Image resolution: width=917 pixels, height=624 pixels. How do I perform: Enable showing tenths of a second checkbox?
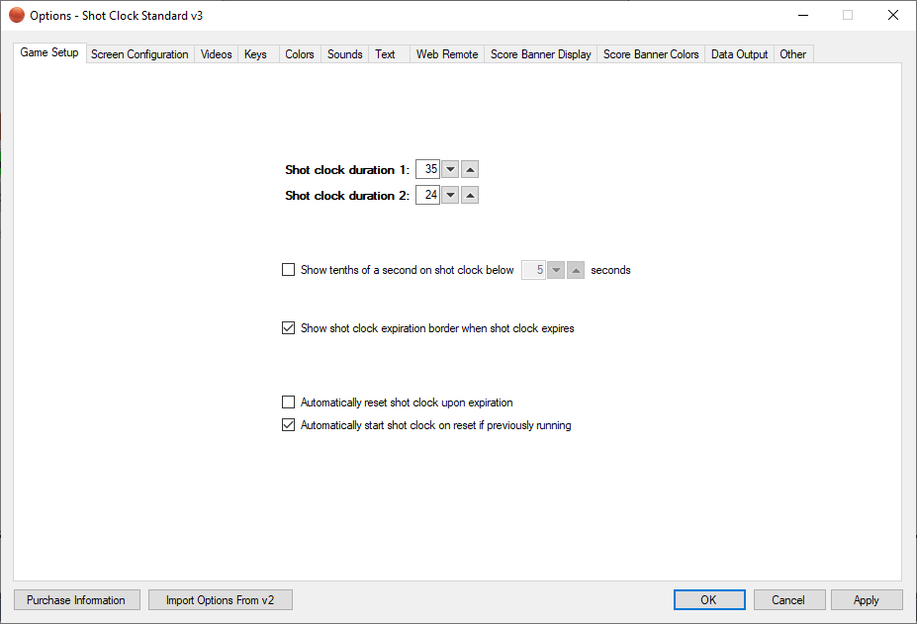pos(289,270)
